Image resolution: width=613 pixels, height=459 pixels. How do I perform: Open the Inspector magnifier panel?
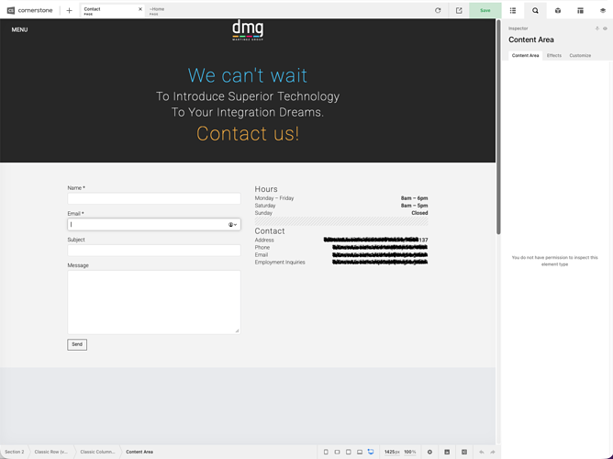(x=535, y=10)
